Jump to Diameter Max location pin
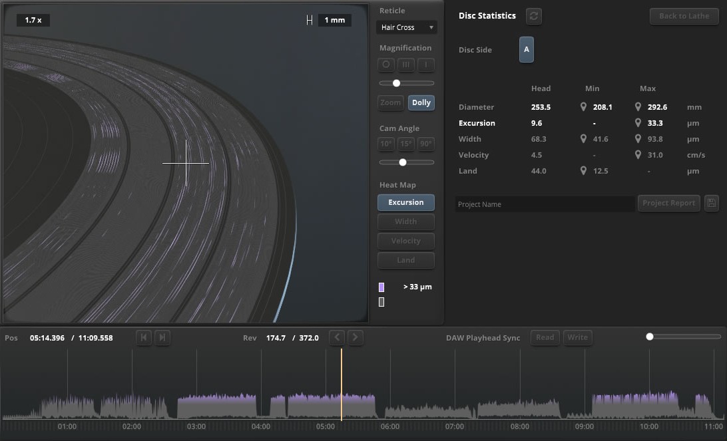Screen dimensions: 727x441 tap(638, 107)
